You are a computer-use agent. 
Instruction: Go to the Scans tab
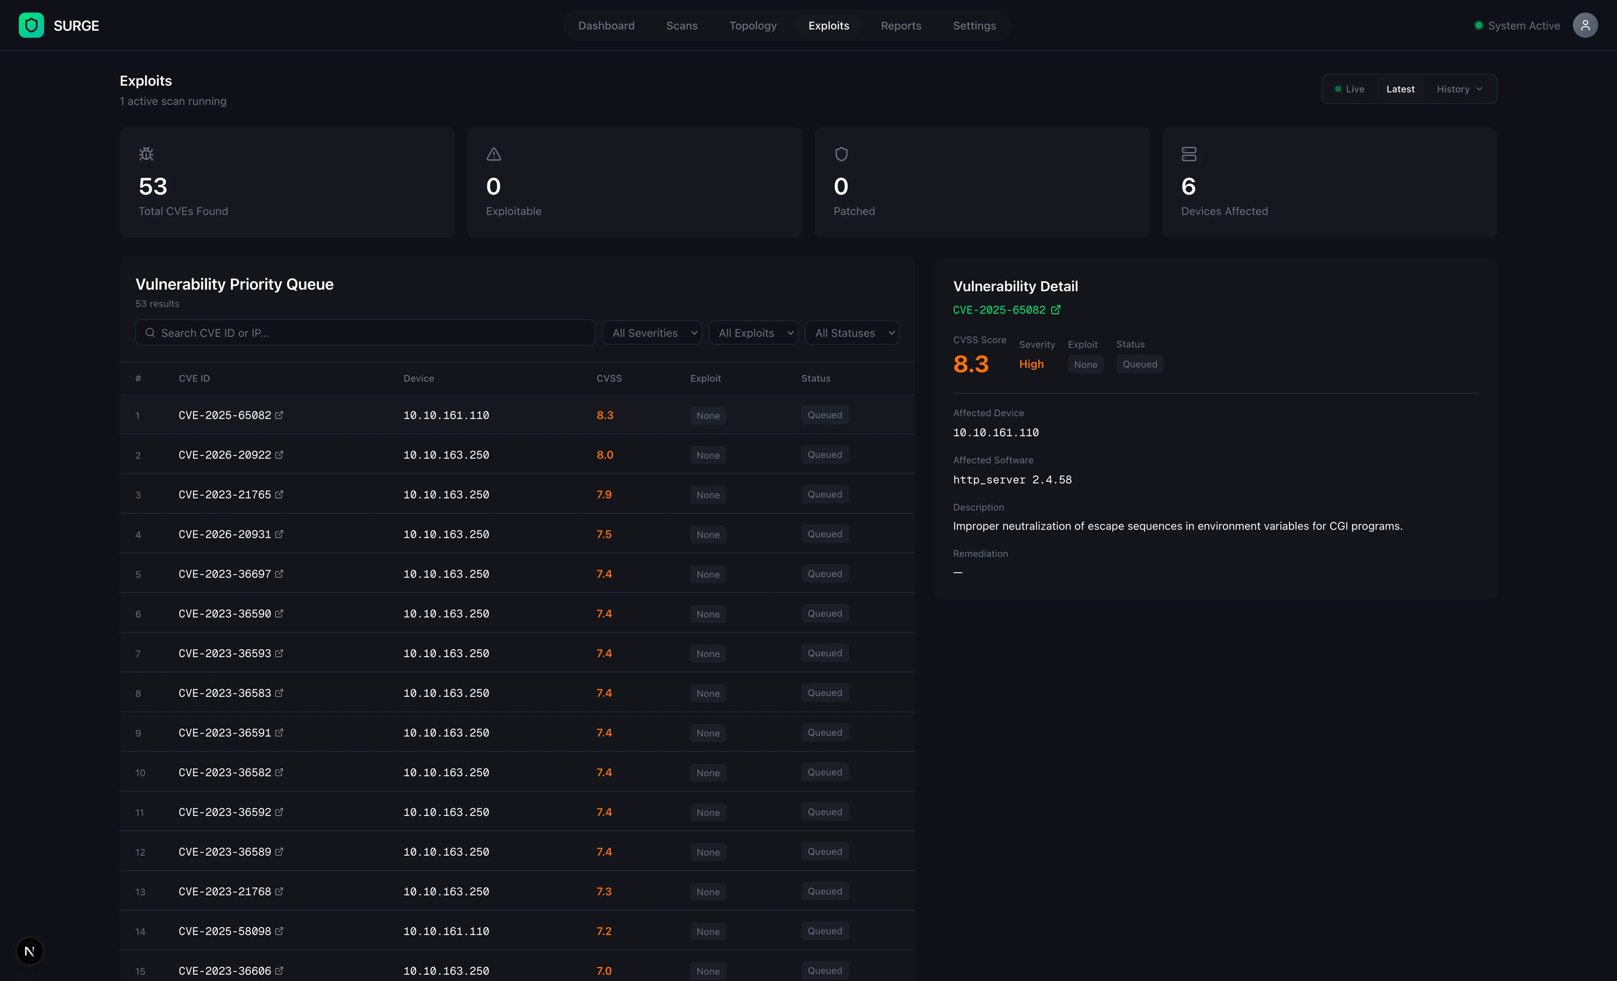click(682, 26)
